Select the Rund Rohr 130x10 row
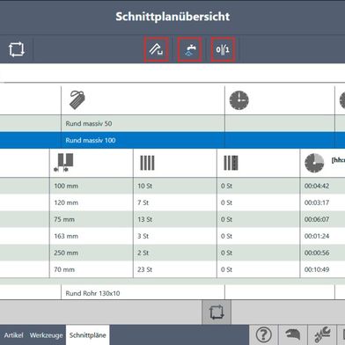 tap(172, 293)
